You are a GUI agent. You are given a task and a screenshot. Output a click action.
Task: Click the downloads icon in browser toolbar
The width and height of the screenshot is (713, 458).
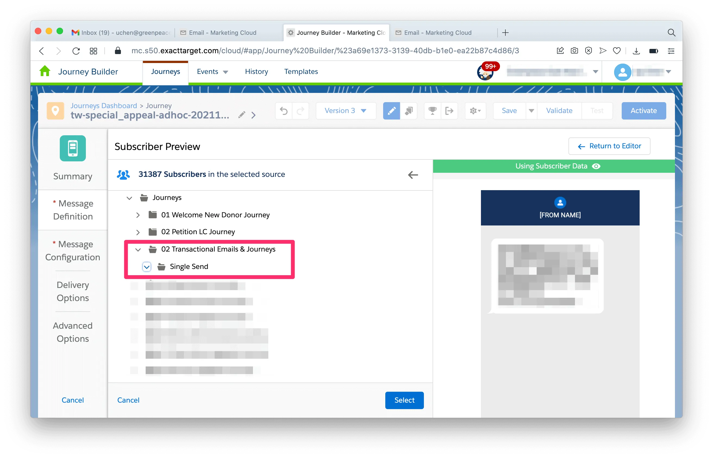[x=636, y=51]
